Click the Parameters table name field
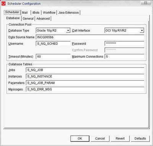Image resolution: width=153 pixels, height=146 pixels. (x=85, y=83)
